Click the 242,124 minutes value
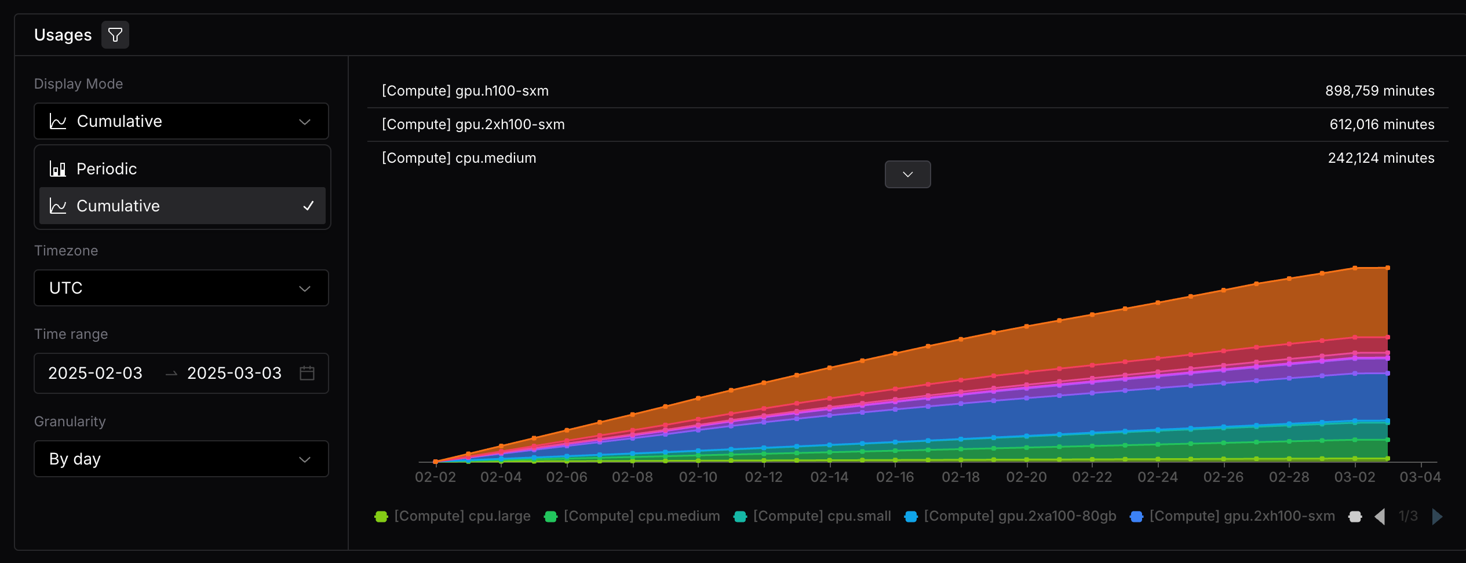1466x563 pixels. [x=1381, y=158]
